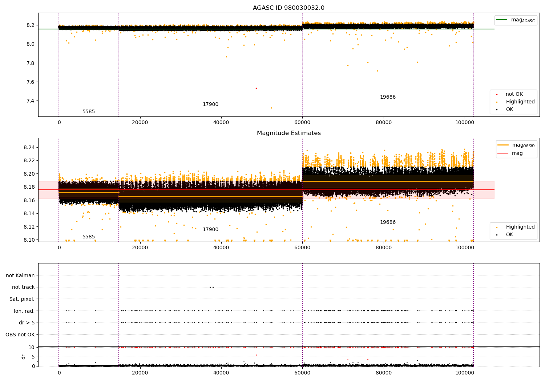Viewport: 545px width, 381px height.
Task: Click the "8.2" y-tick in the top plot
Action: 31,25
